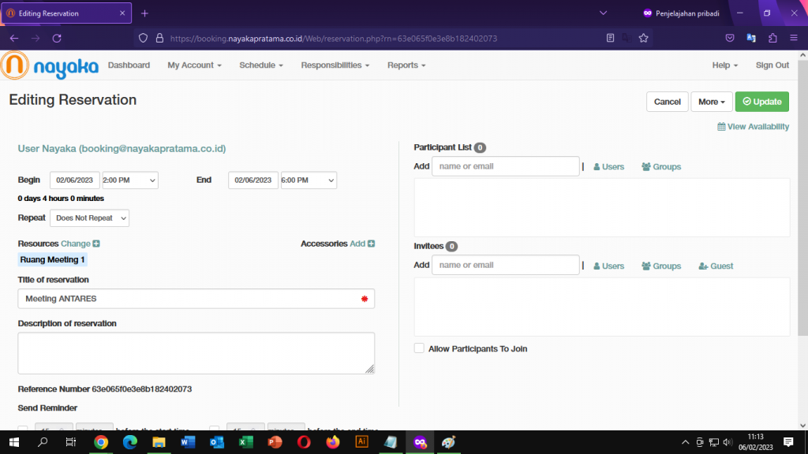The width and height of the screenshot is (808, 454).
Task: Expand the Does Not Repeat dropdown
Action: (89, 218)
